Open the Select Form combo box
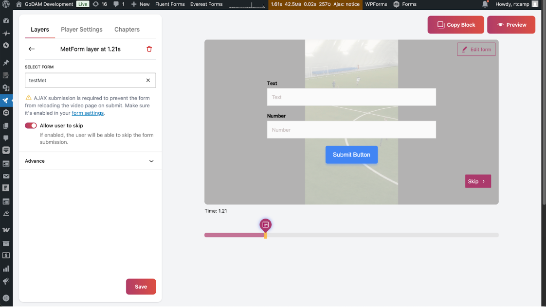This screenshot has width=546, height=308. 85,80
